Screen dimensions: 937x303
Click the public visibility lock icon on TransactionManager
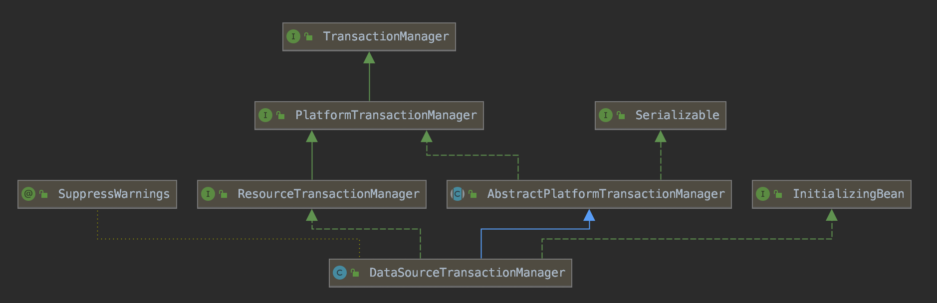tap(309, 36)
